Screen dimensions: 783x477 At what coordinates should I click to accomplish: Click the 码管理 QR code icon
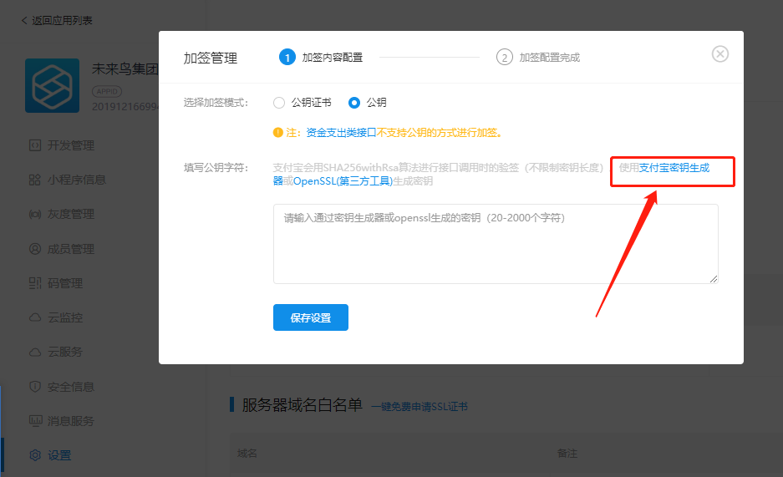[35, 283]
